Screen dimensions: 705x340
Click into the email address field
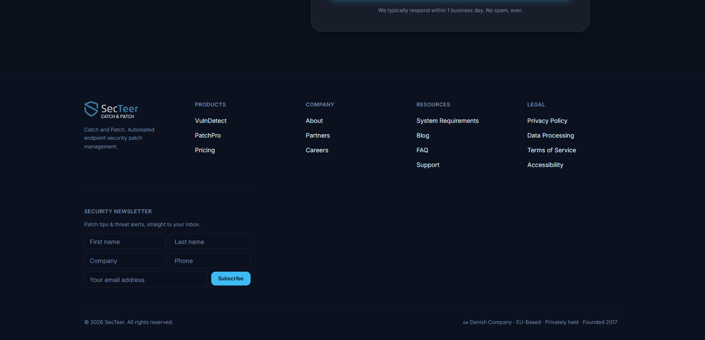[146, 279]
